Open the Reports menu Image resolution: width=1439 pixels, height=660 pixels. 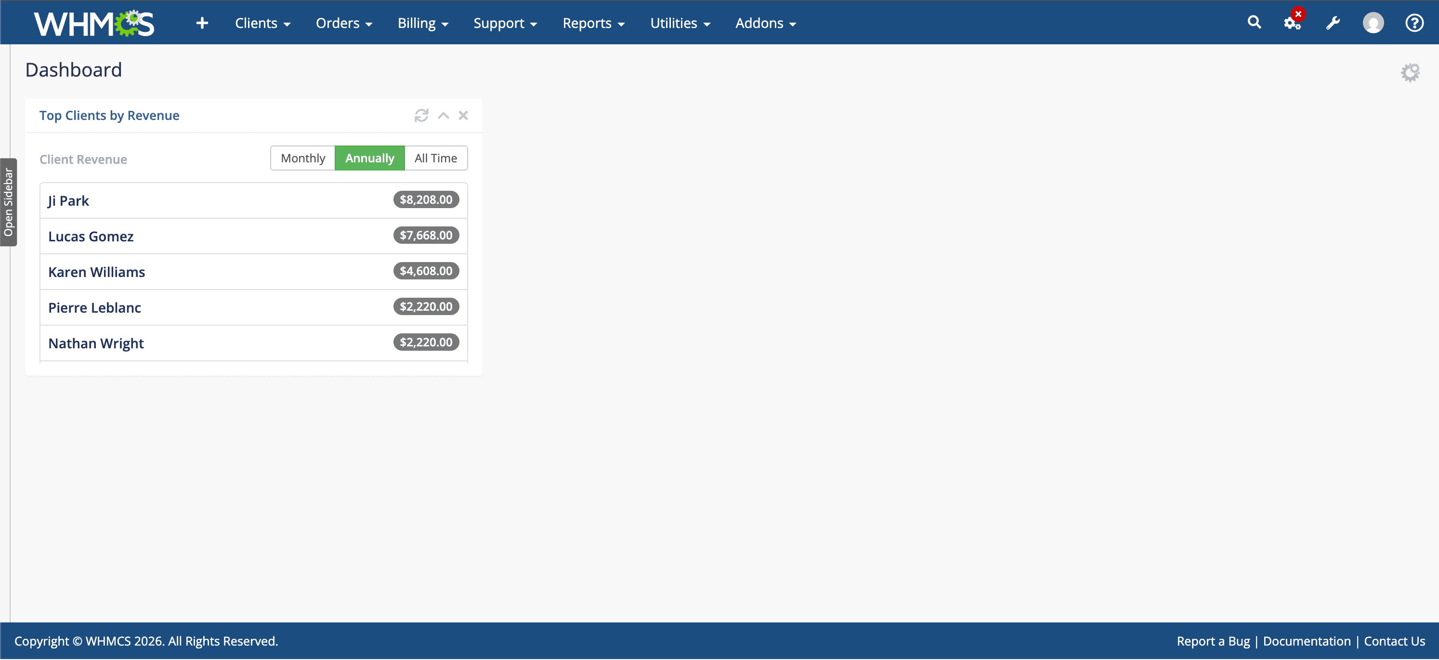(593, 23)
